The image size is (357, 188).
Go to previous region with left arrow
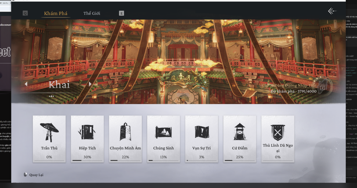26,84
